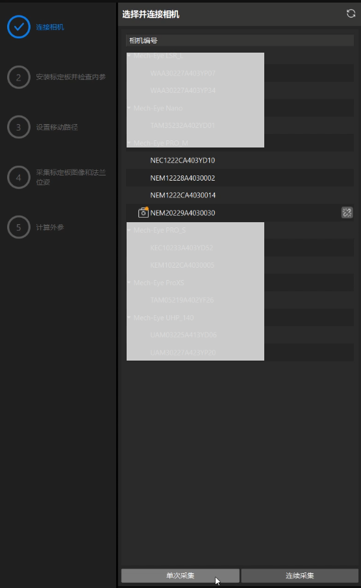Image resolution: width=361 pixels, height=588 pixels.
Task: Collapse the Mech-Eye PRO_S group arrow
Action: [129, 230]
